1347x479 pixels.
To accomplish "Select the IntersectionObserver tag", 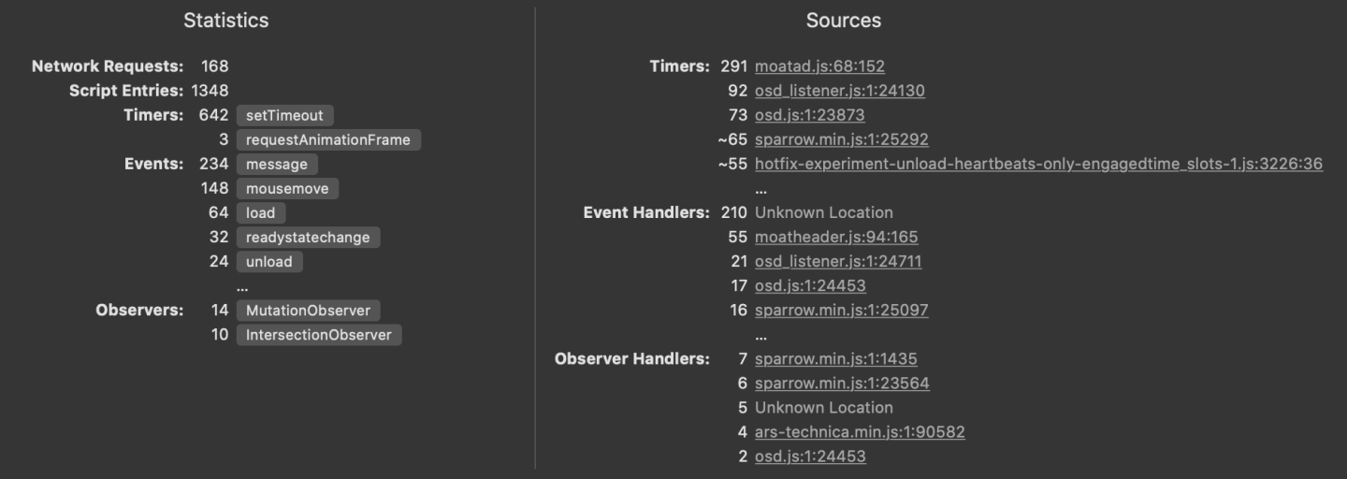I will point(318,334).
